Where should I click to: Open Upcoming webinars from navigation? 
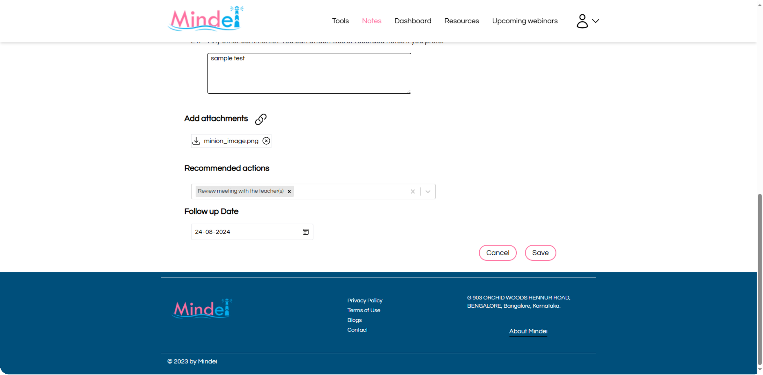525,21
